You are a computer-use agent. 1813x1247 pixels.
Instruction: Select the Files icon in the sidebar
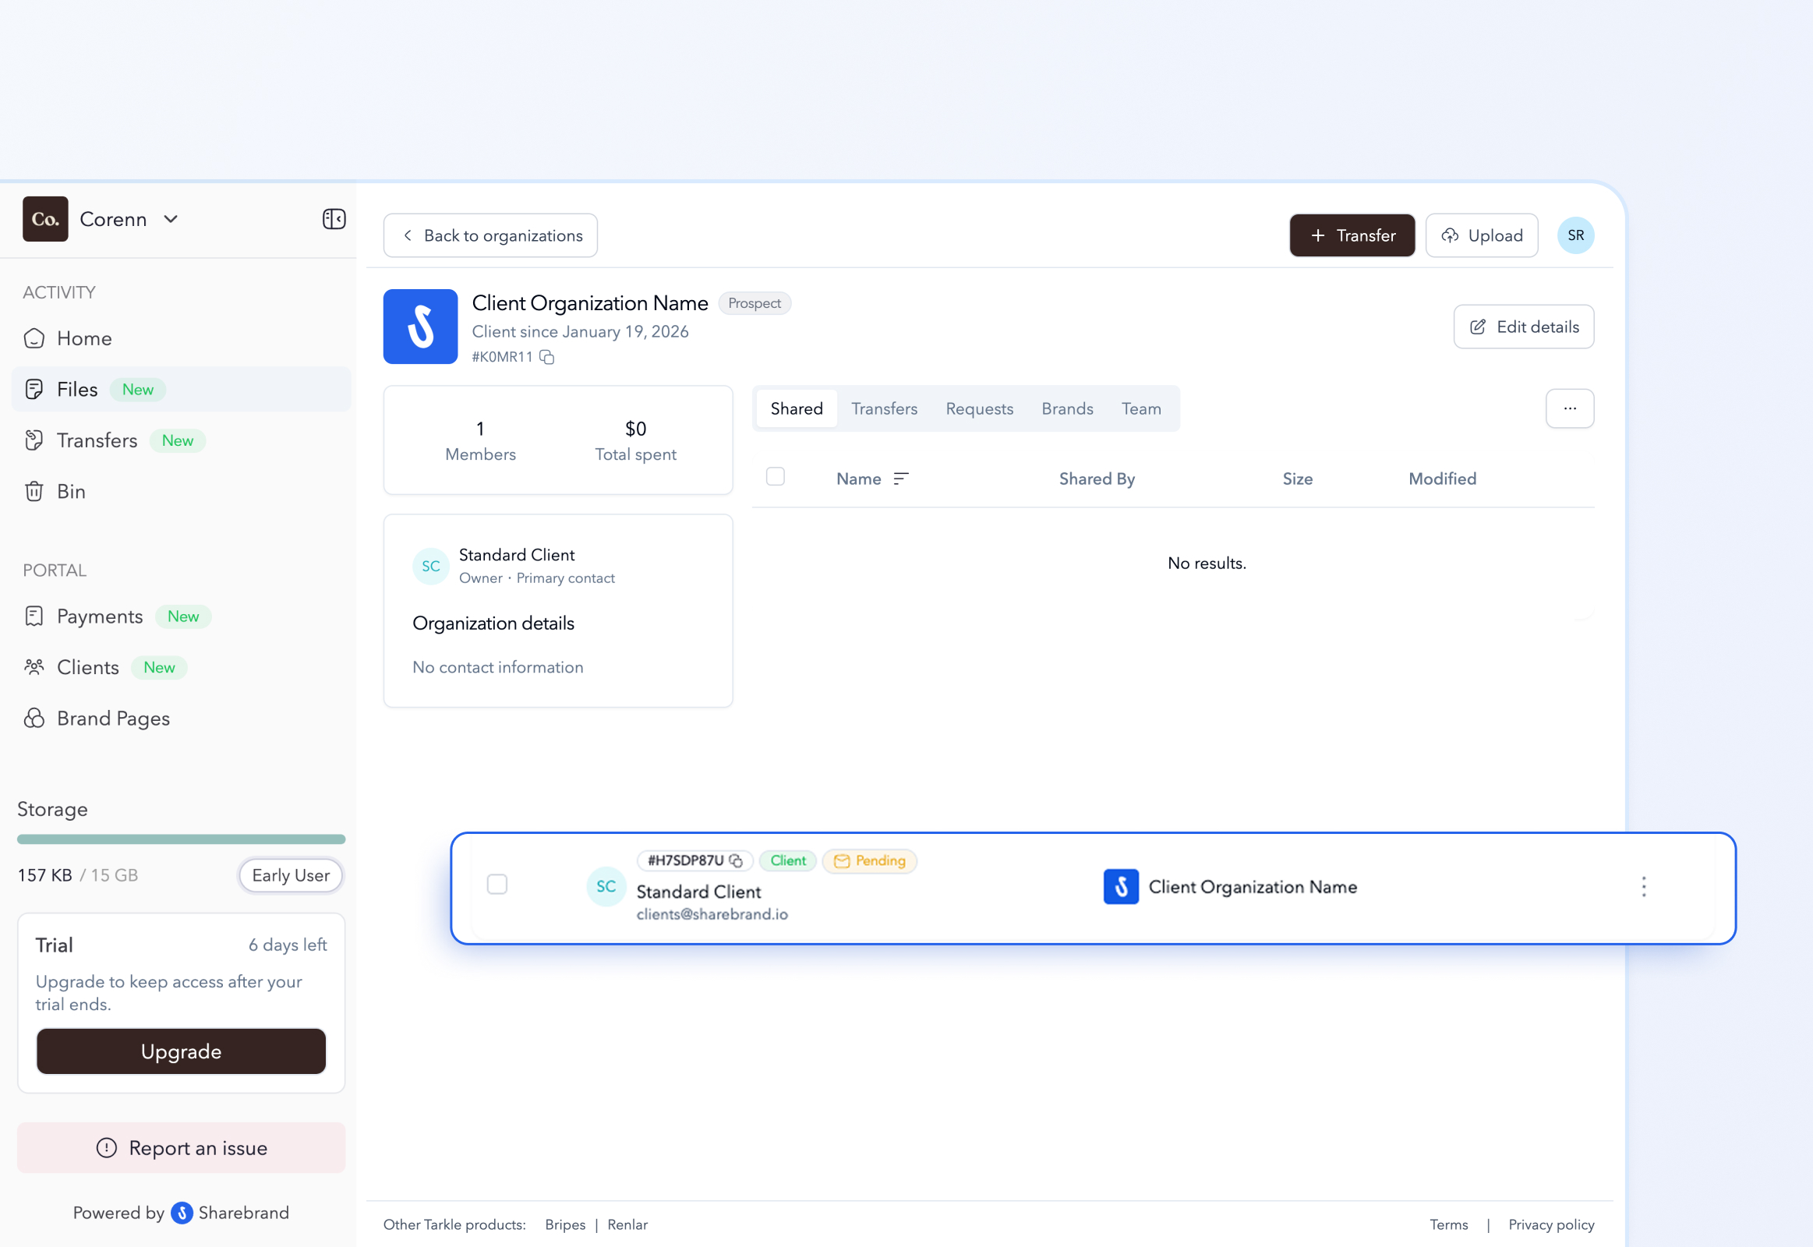tap(34, 388)
